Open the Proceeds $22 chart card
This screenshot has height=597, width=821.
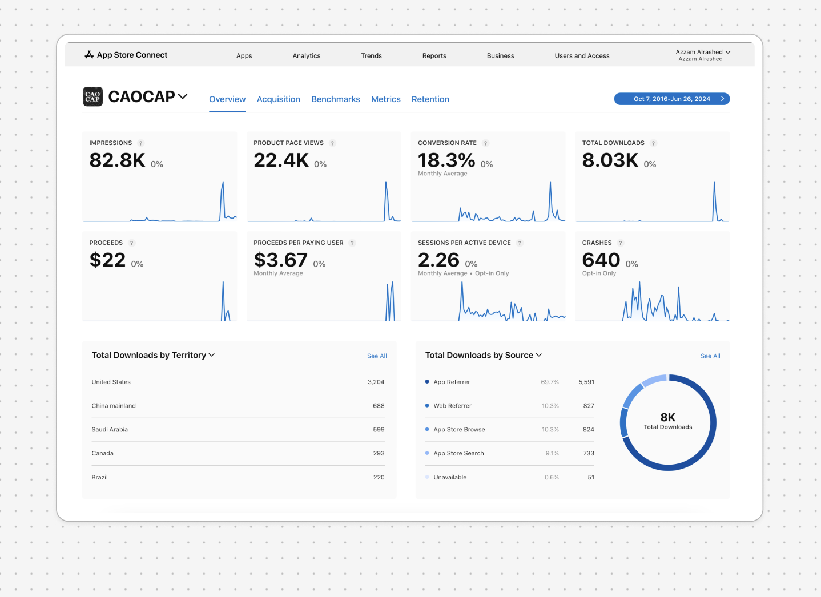click(160, 277)
